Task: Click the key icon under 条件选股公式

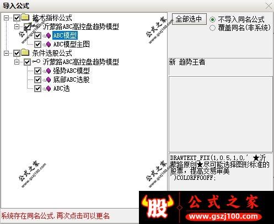Action: [x=36, y=61]
